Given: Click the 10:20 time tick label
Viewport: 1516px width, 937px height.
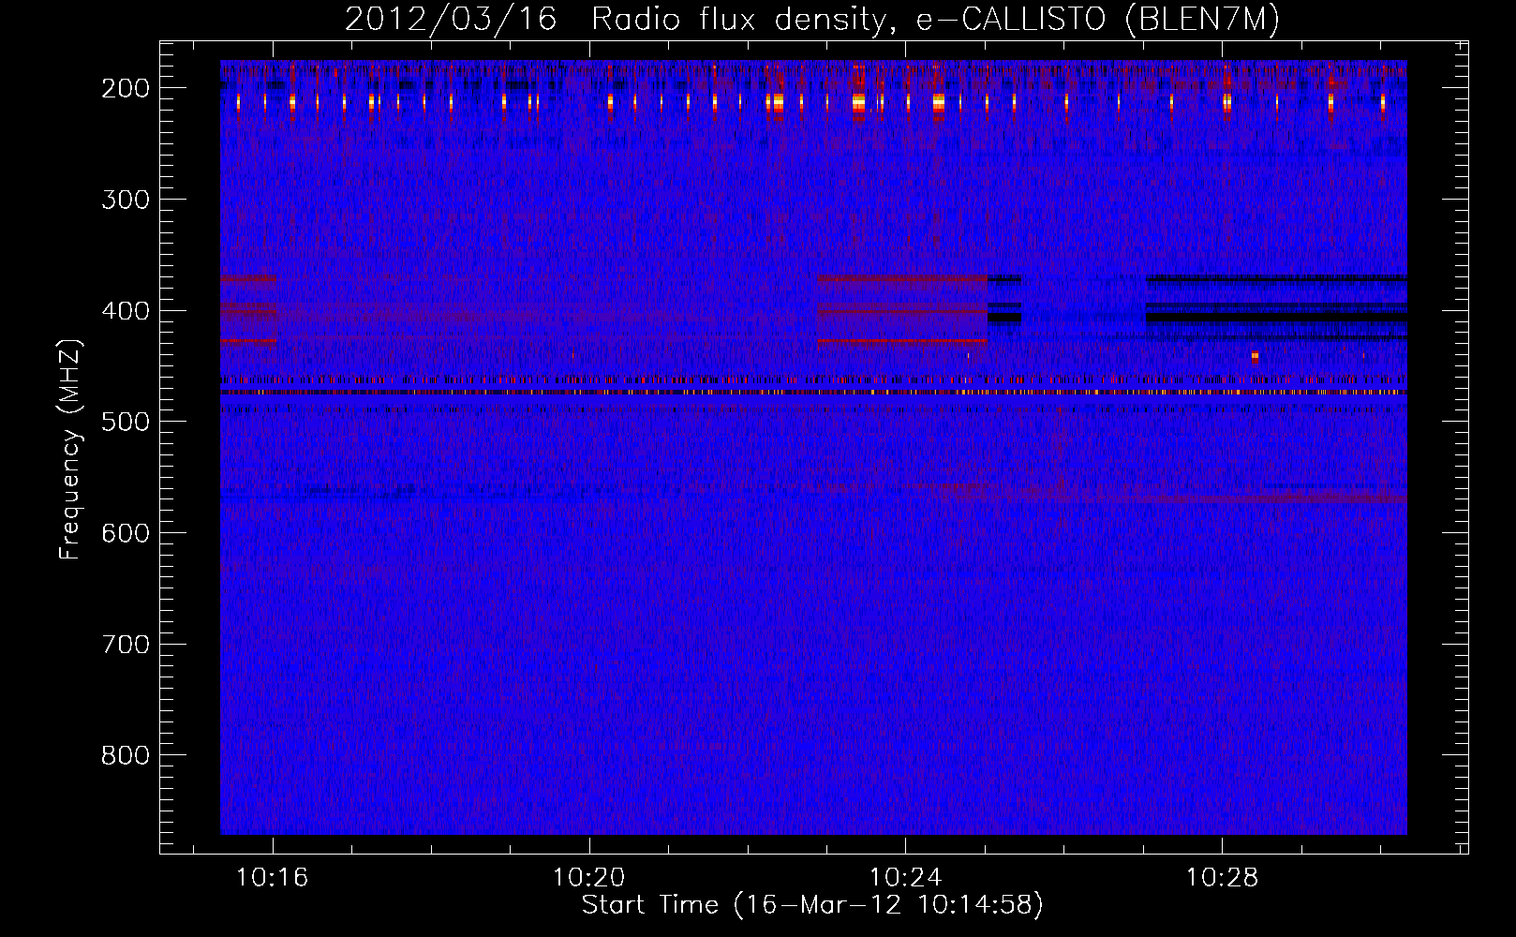Looking at the screenshot, I should [589, 878].
